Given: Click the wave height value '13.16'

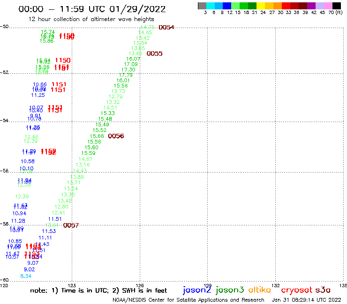Looking at the screenshot, I should point(83,165).
